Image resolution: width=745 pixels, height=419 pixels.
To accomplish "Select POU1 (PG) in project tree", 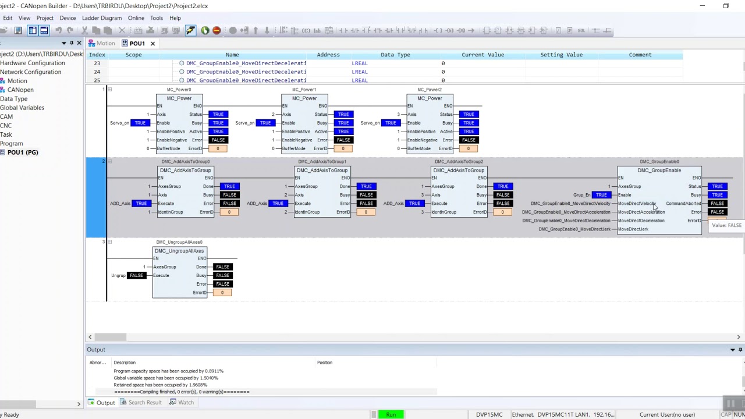I will point(23,152).
